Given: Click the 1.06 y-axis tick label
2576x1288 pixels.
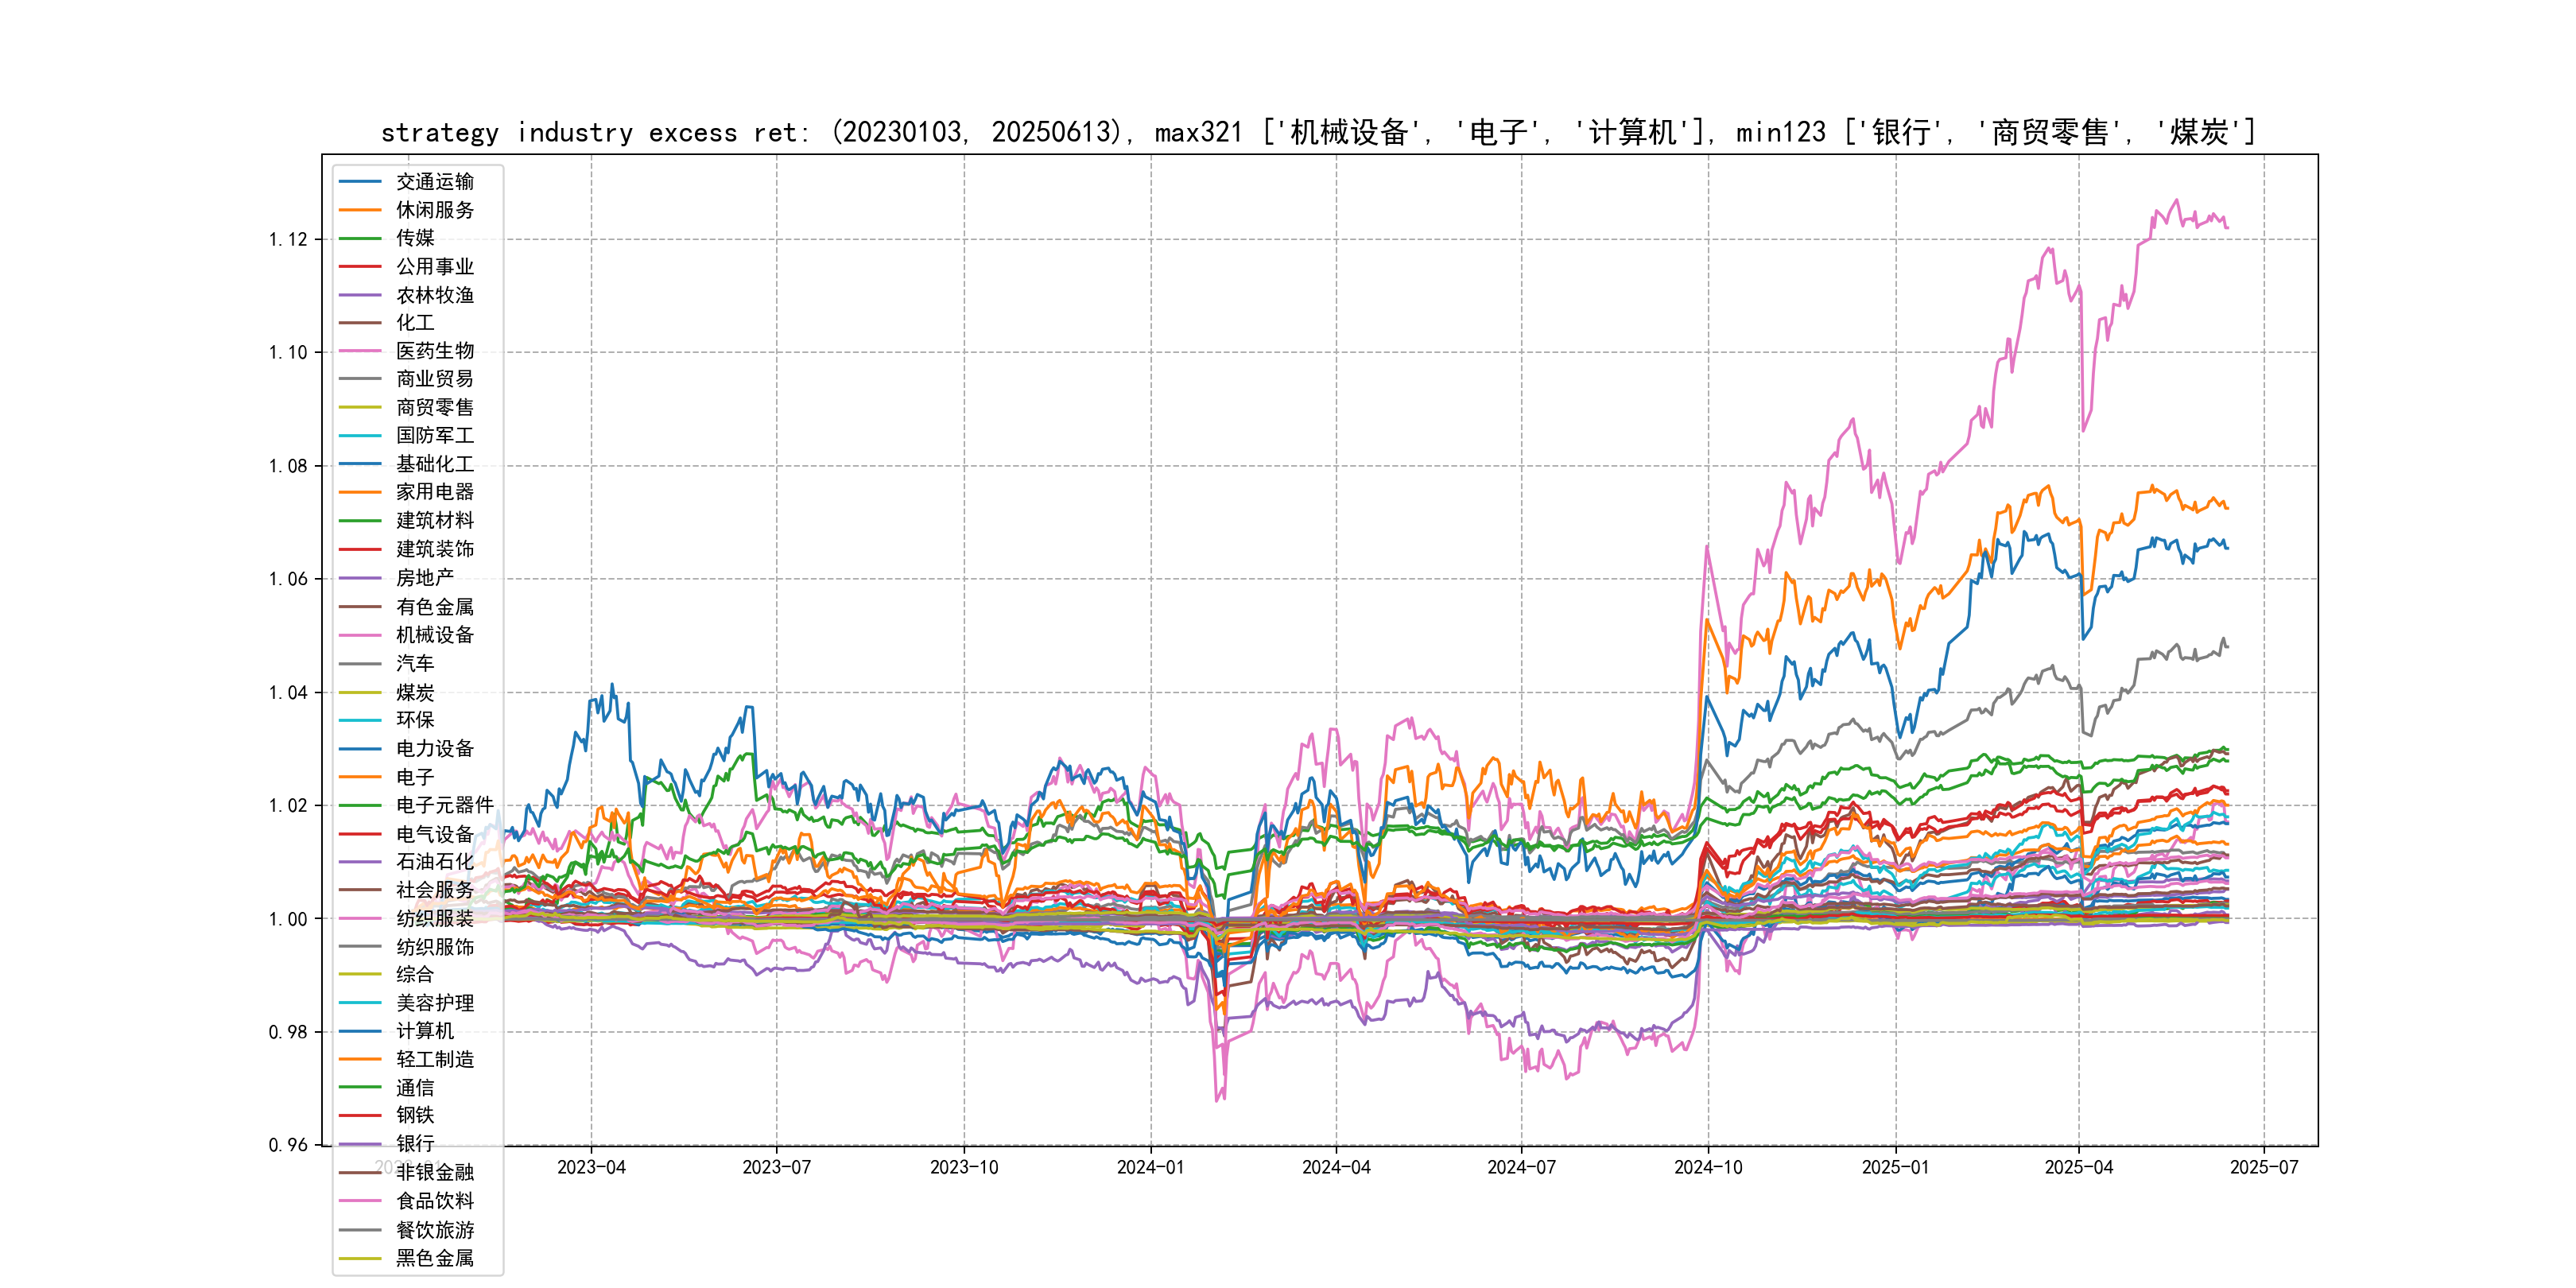Looking at the screenshot, I should (288, 579).
